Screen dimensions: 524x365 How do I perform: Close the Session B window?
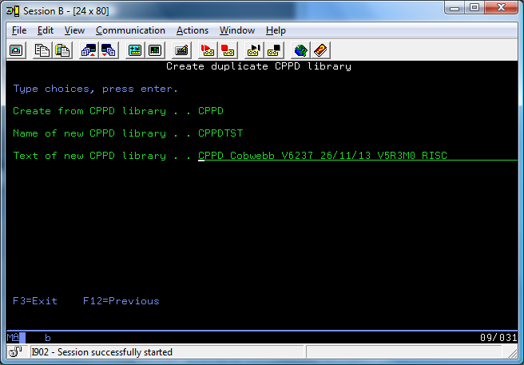502,8
